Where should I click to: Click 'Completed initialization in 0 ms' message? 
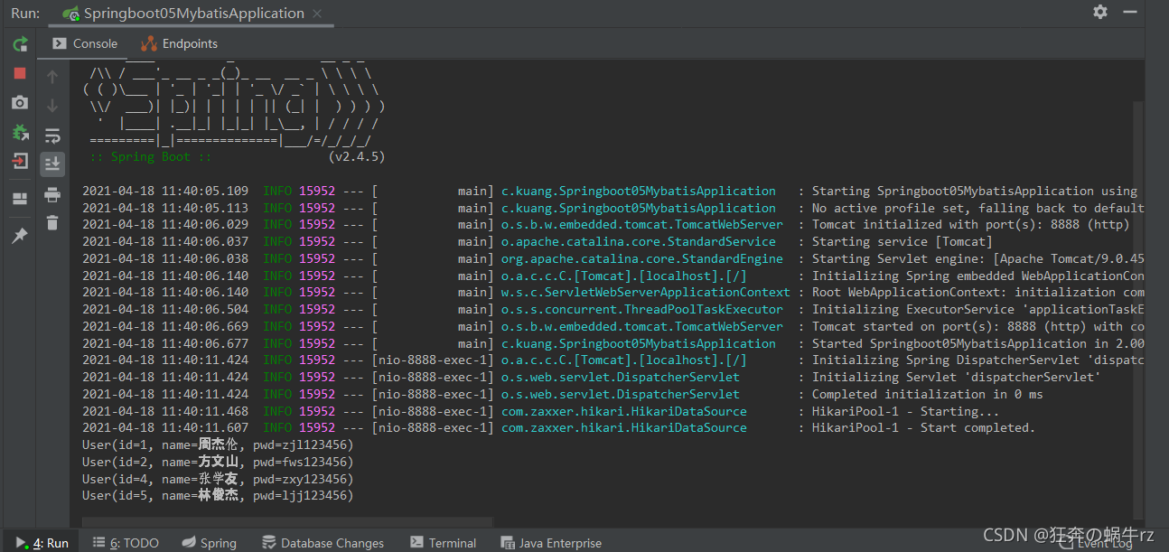[x=927, y=394]
